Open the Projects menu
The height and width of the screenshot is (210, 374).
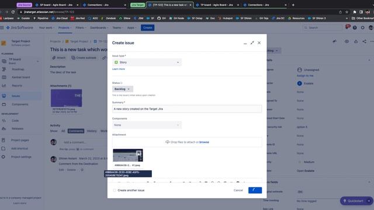(65, 27)
